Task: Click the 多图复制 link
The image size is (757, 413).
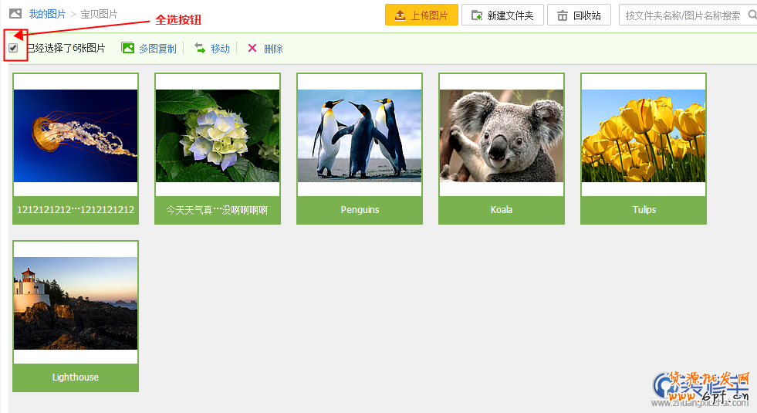Action: tap(158, 49)
